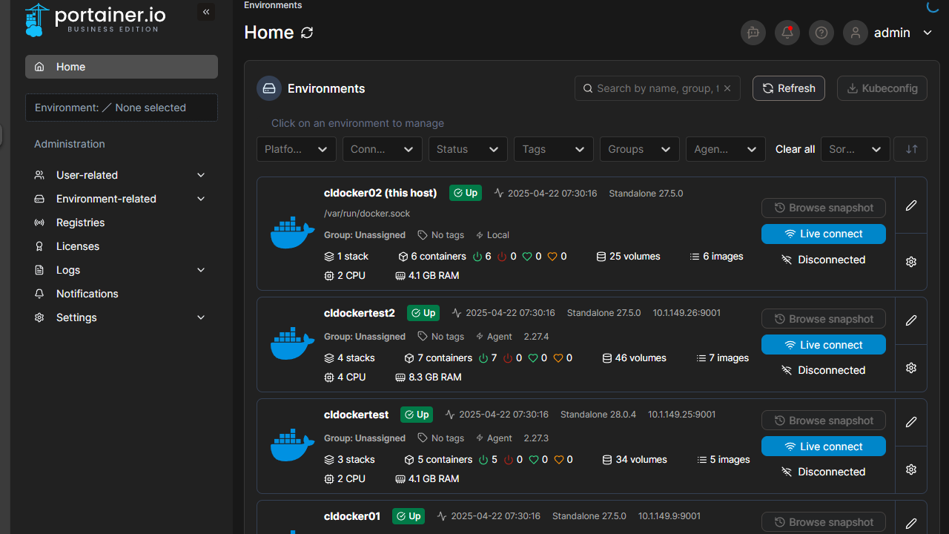Expand the admin user menu chevron
Image resolution: width=949 pixels, height=534 pixels.
[927, 33]
